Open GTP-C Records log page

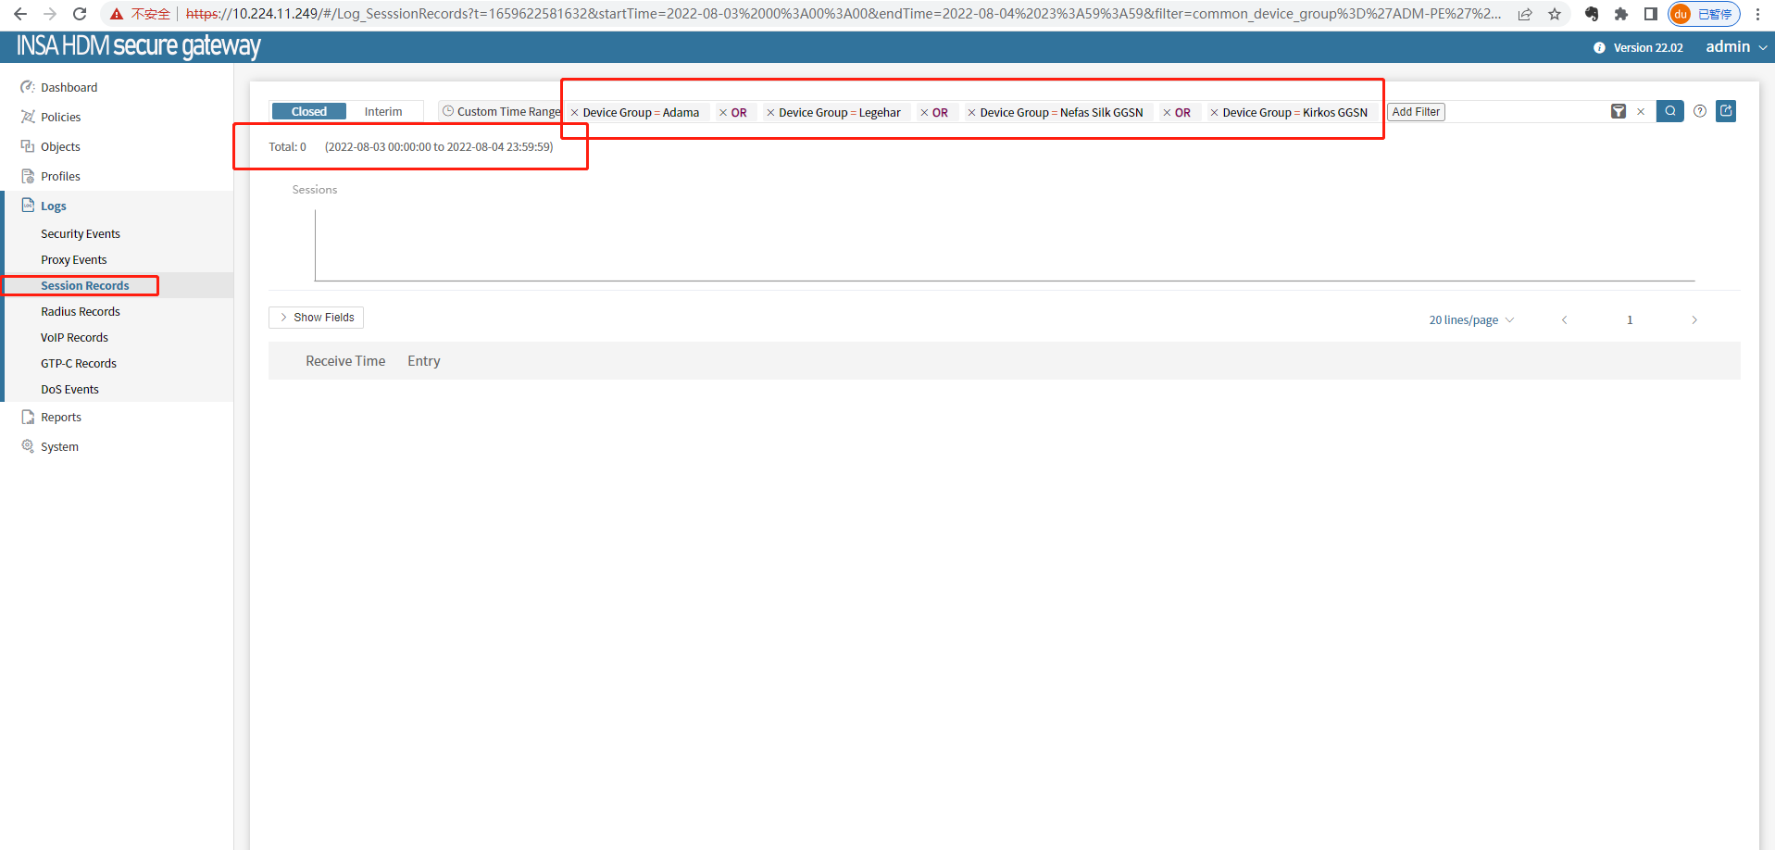click(79, 364)
